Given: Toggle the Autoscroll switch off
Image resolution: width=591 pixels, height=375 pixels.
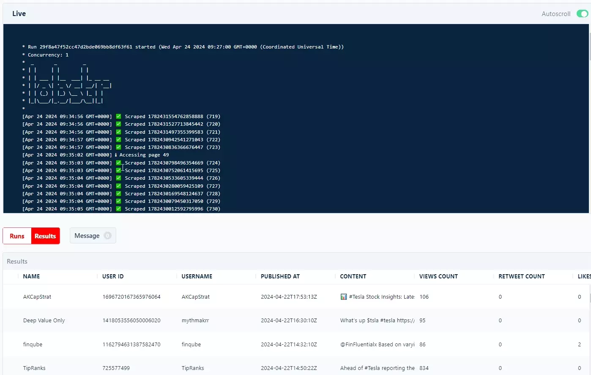Looking at the screenshot, I should point(582,14).
